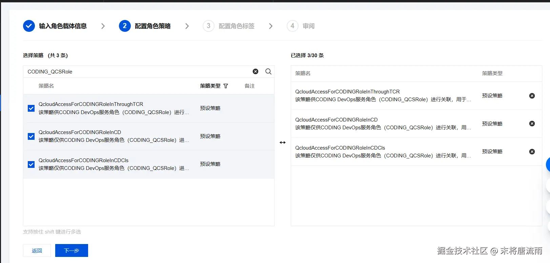
Task: Click the 下一步 button
Action: coord(72,250)
